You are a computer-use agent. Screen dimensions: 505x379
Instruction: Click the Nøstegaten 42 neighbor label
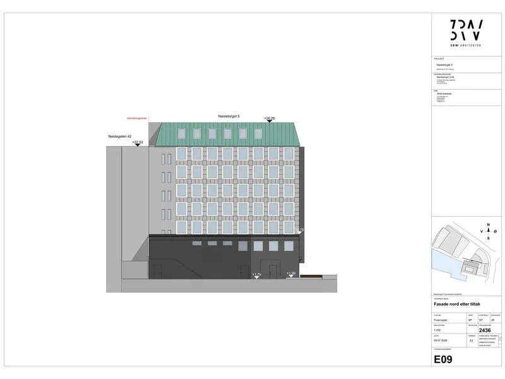click(x=120, y=136)
